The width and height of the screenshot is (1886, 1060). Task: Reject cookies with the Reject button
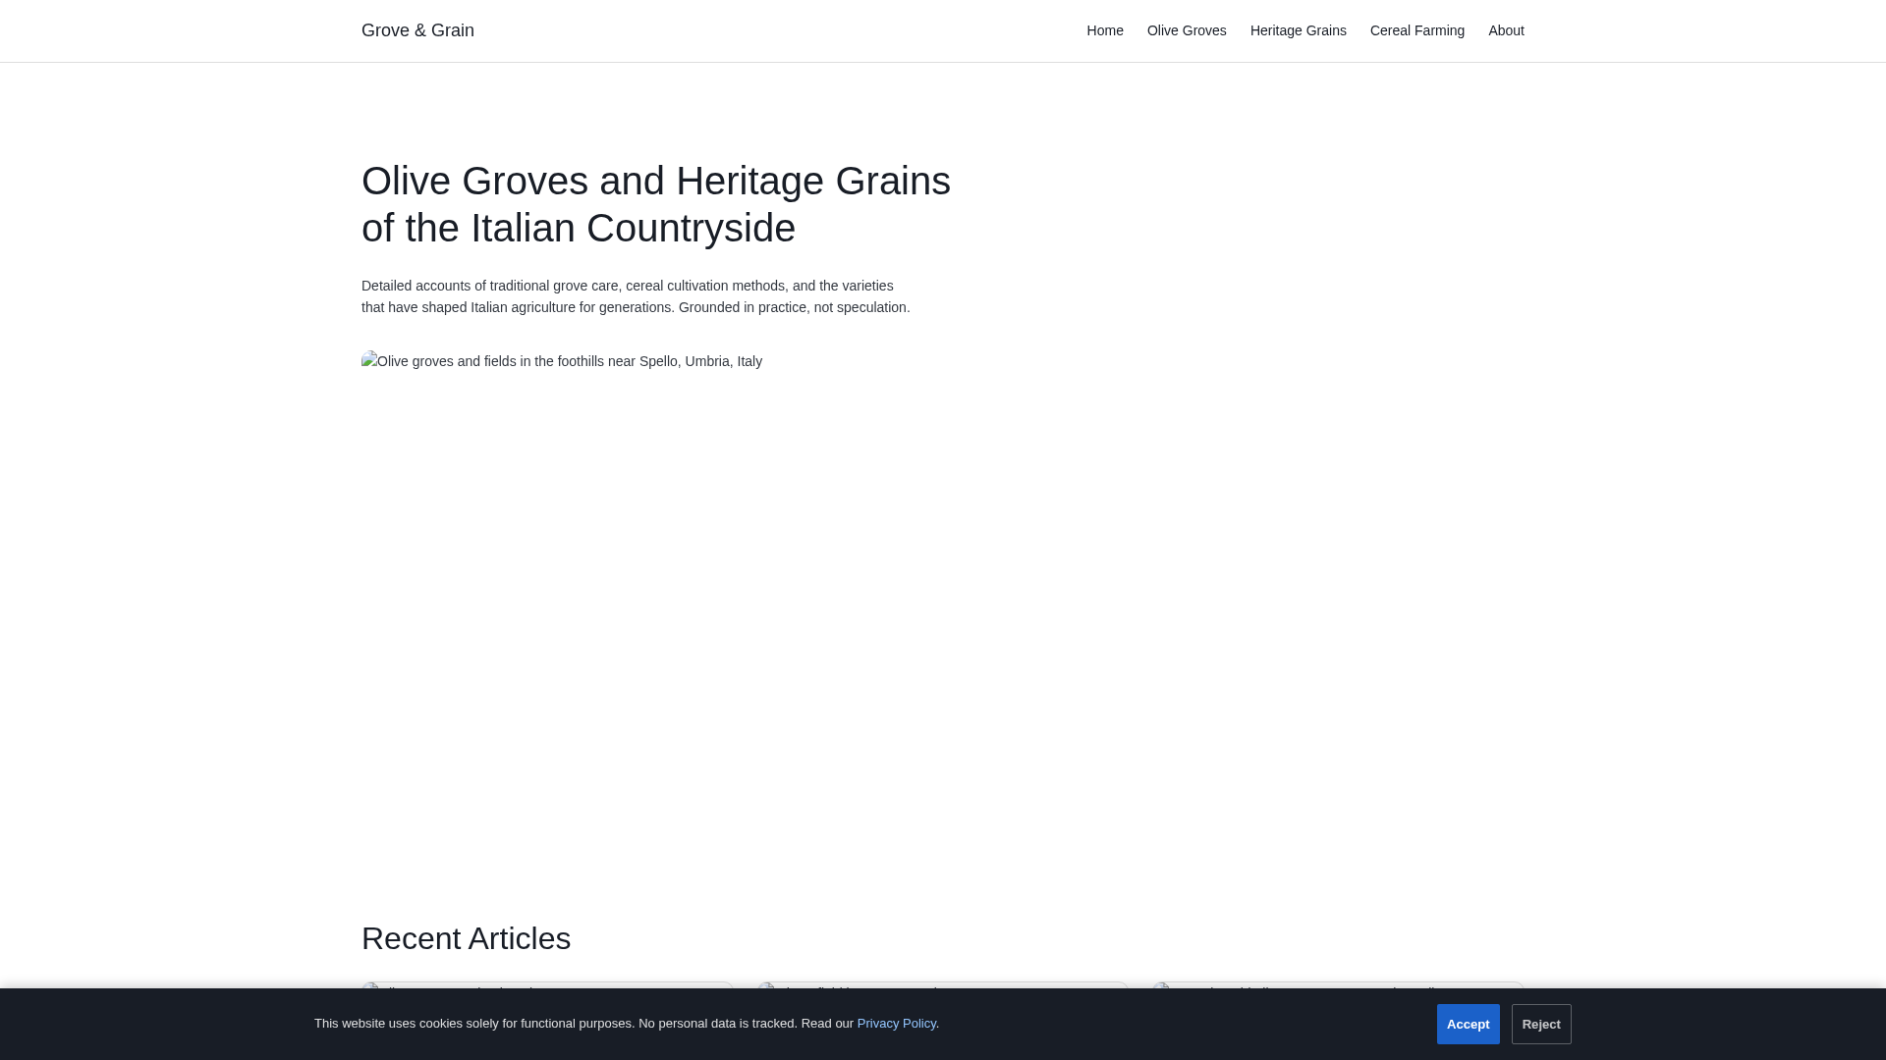(x=1541, y=1024)
